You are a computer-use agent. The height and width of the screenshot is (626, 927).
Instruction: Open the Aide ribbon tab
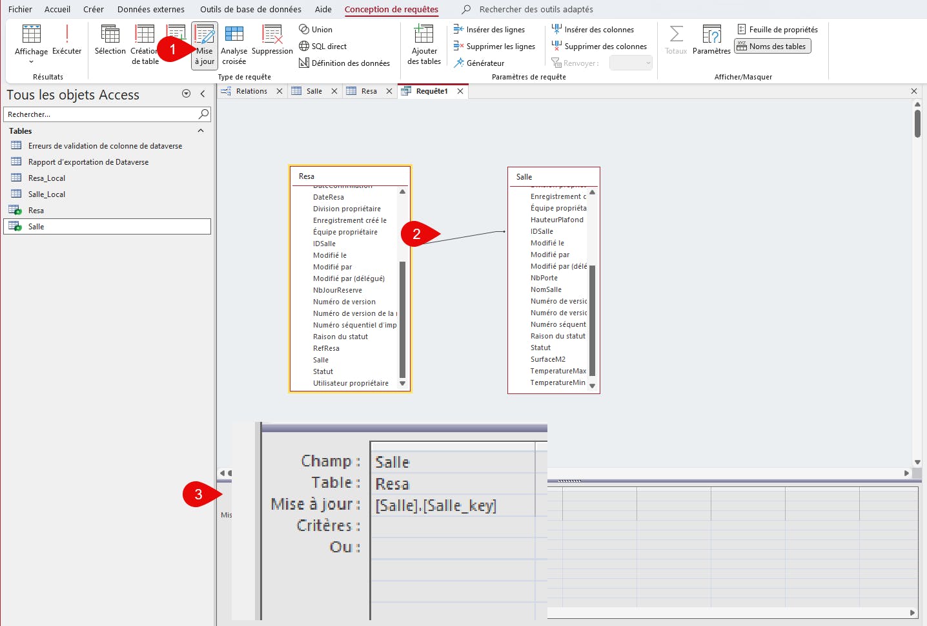click(323, 9)
